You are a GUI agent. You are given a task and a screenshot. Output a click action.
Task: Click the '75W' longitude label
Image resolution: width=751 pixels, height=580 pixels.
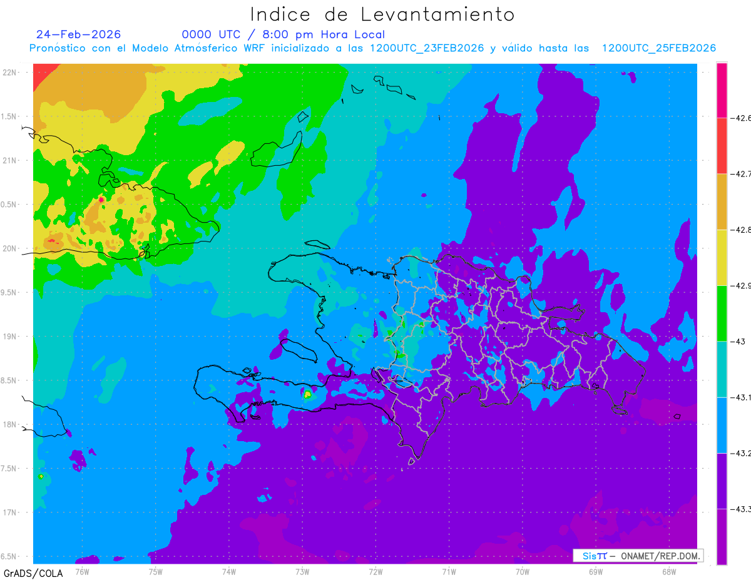[x=156, y=571]
